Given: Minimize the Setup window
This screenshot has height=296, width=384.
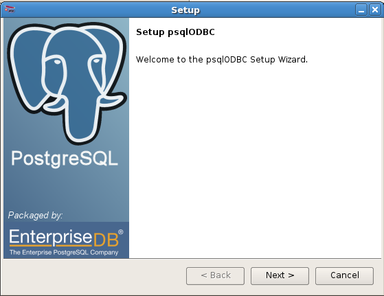Looking at the screenshot, I should tap(361, 10).
